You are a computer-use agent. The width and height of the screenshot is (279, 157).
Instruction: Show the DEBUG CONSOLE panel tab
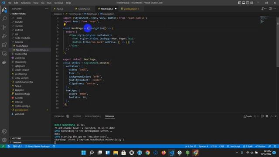(x=93, y=116)
